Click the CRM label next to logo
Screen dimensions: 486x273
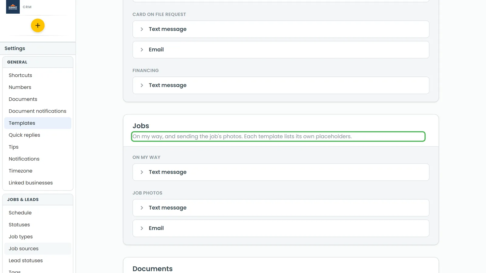[27, 7]
